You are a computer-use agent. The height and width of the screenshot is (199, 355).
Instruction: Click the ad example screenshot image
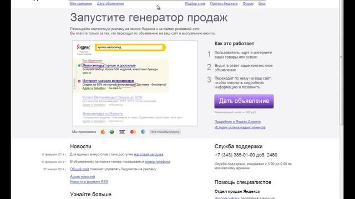pos(135,83)
